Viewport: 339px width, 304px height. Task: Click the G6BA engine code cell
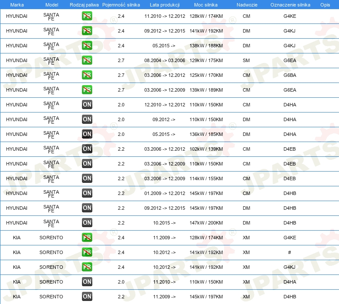click(290, 75)
